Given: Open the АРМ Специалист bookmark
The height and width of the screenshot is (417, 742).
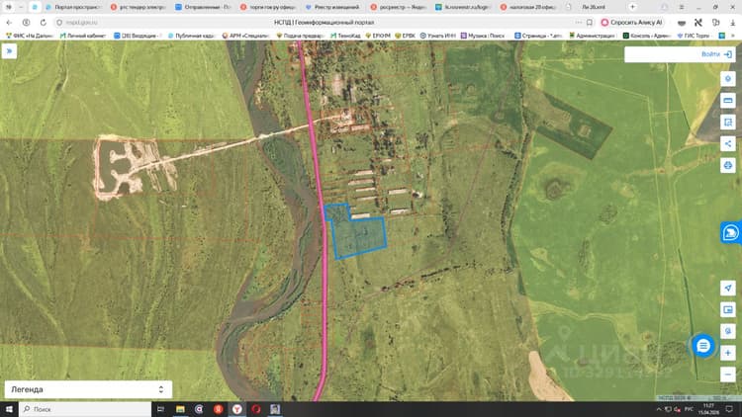Looking at the screenshot, I should [x=246, y=36].
